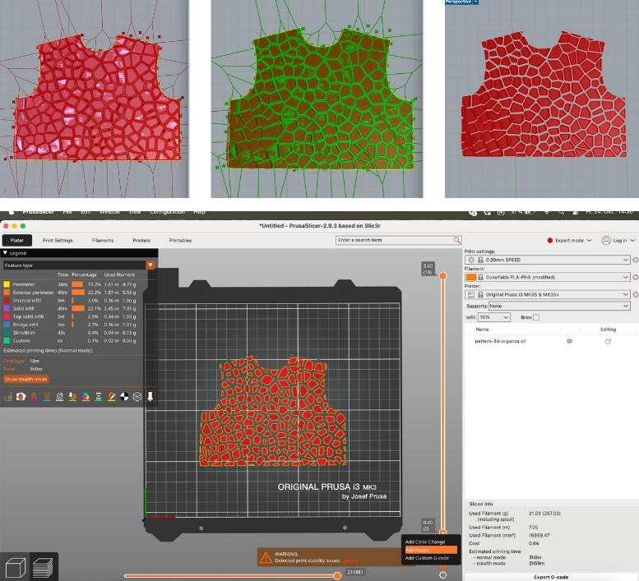Image resolution: width=639 pixels, height=581 pixels.
Task: Click the hourglass icon in legend toolbar
Action: point(100,397)
